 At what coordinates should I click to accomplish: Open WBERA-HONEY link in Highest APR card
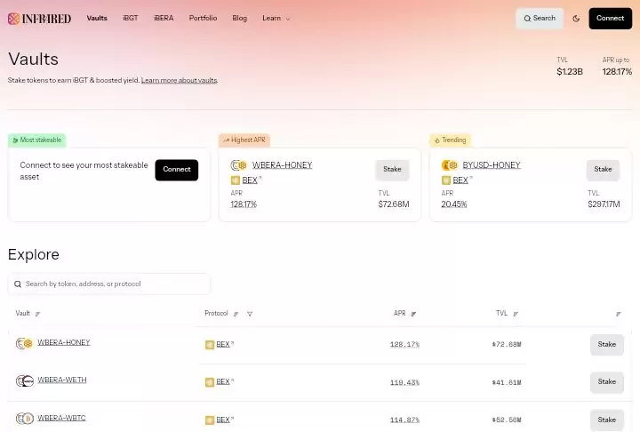click(282, 165)
